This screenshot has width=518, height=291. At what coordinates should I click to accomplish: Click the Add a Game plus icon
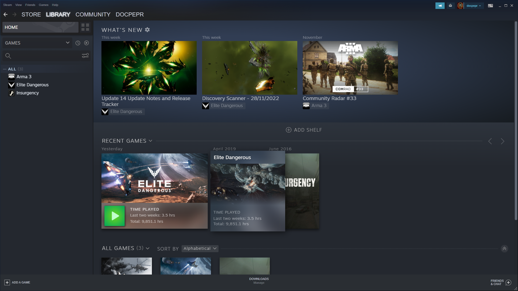coord(7,282)
